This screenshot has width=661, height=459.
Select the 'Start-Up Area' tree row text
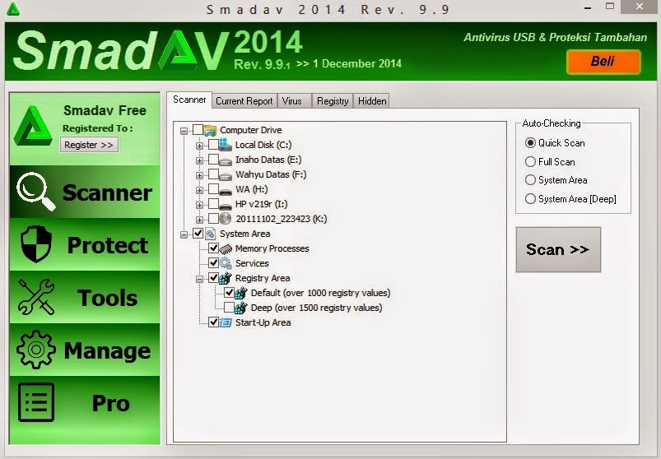[263, 322]
